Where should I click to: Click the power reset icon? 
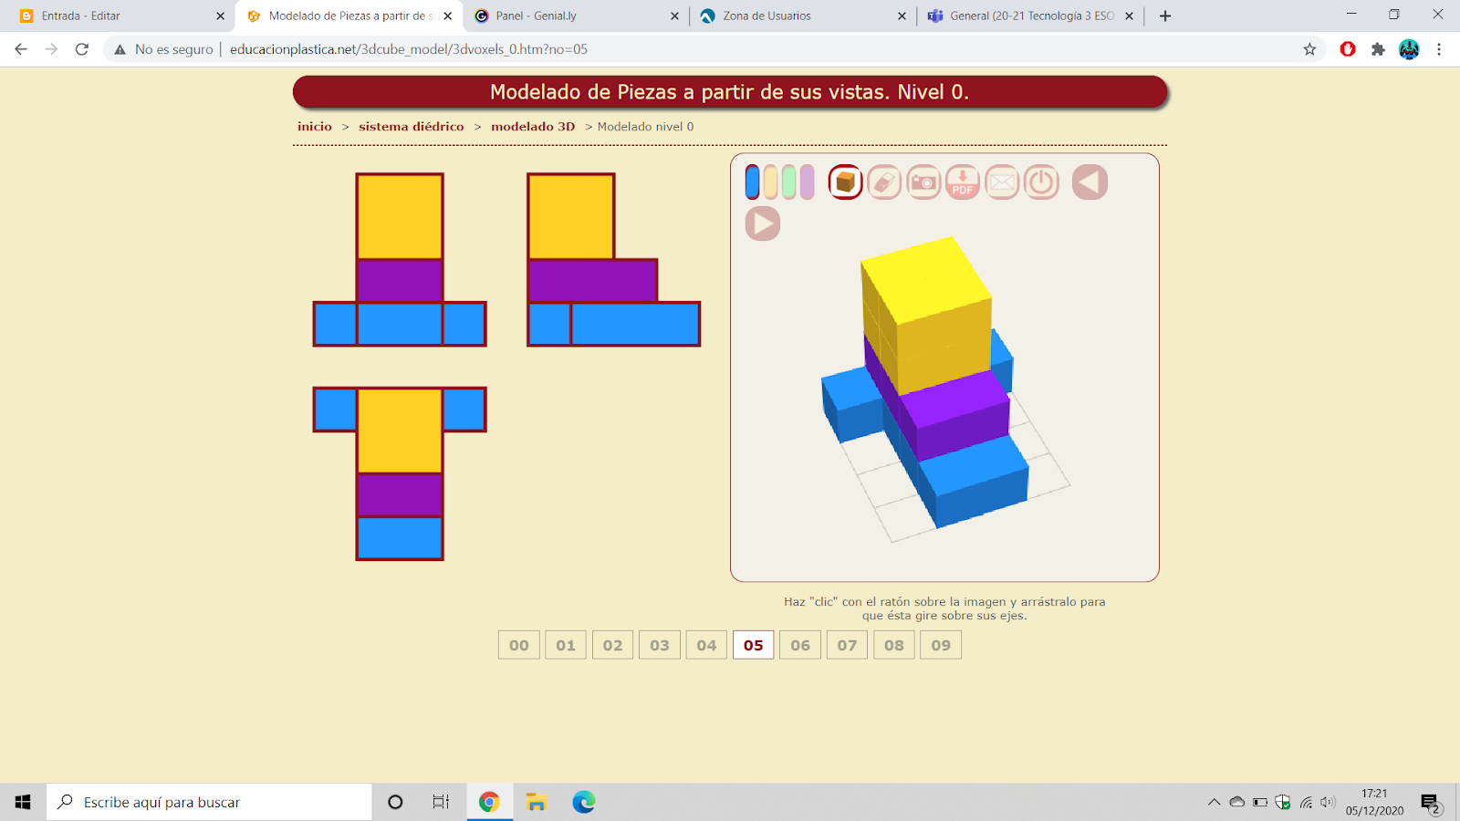pyautogui.click(x=1041, y=182)
